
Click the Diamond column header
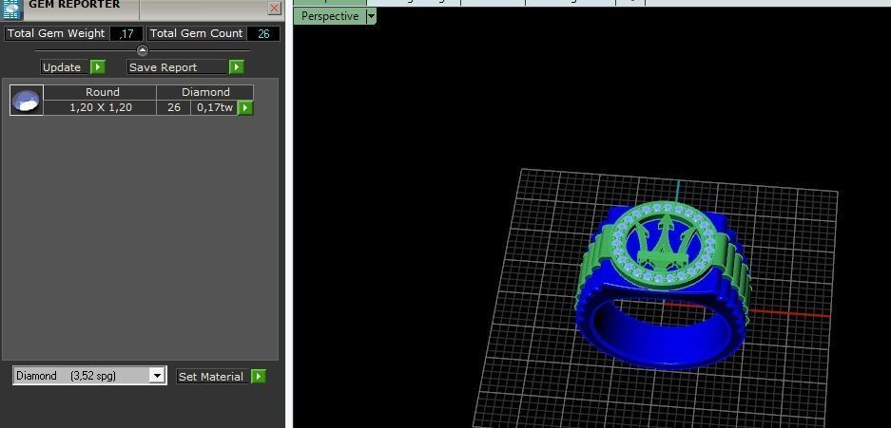[205, 92]
